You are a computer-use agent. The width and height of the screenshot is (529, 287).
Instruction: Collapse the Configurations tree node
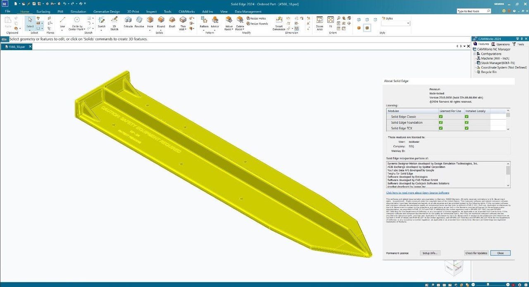(475, 54)
